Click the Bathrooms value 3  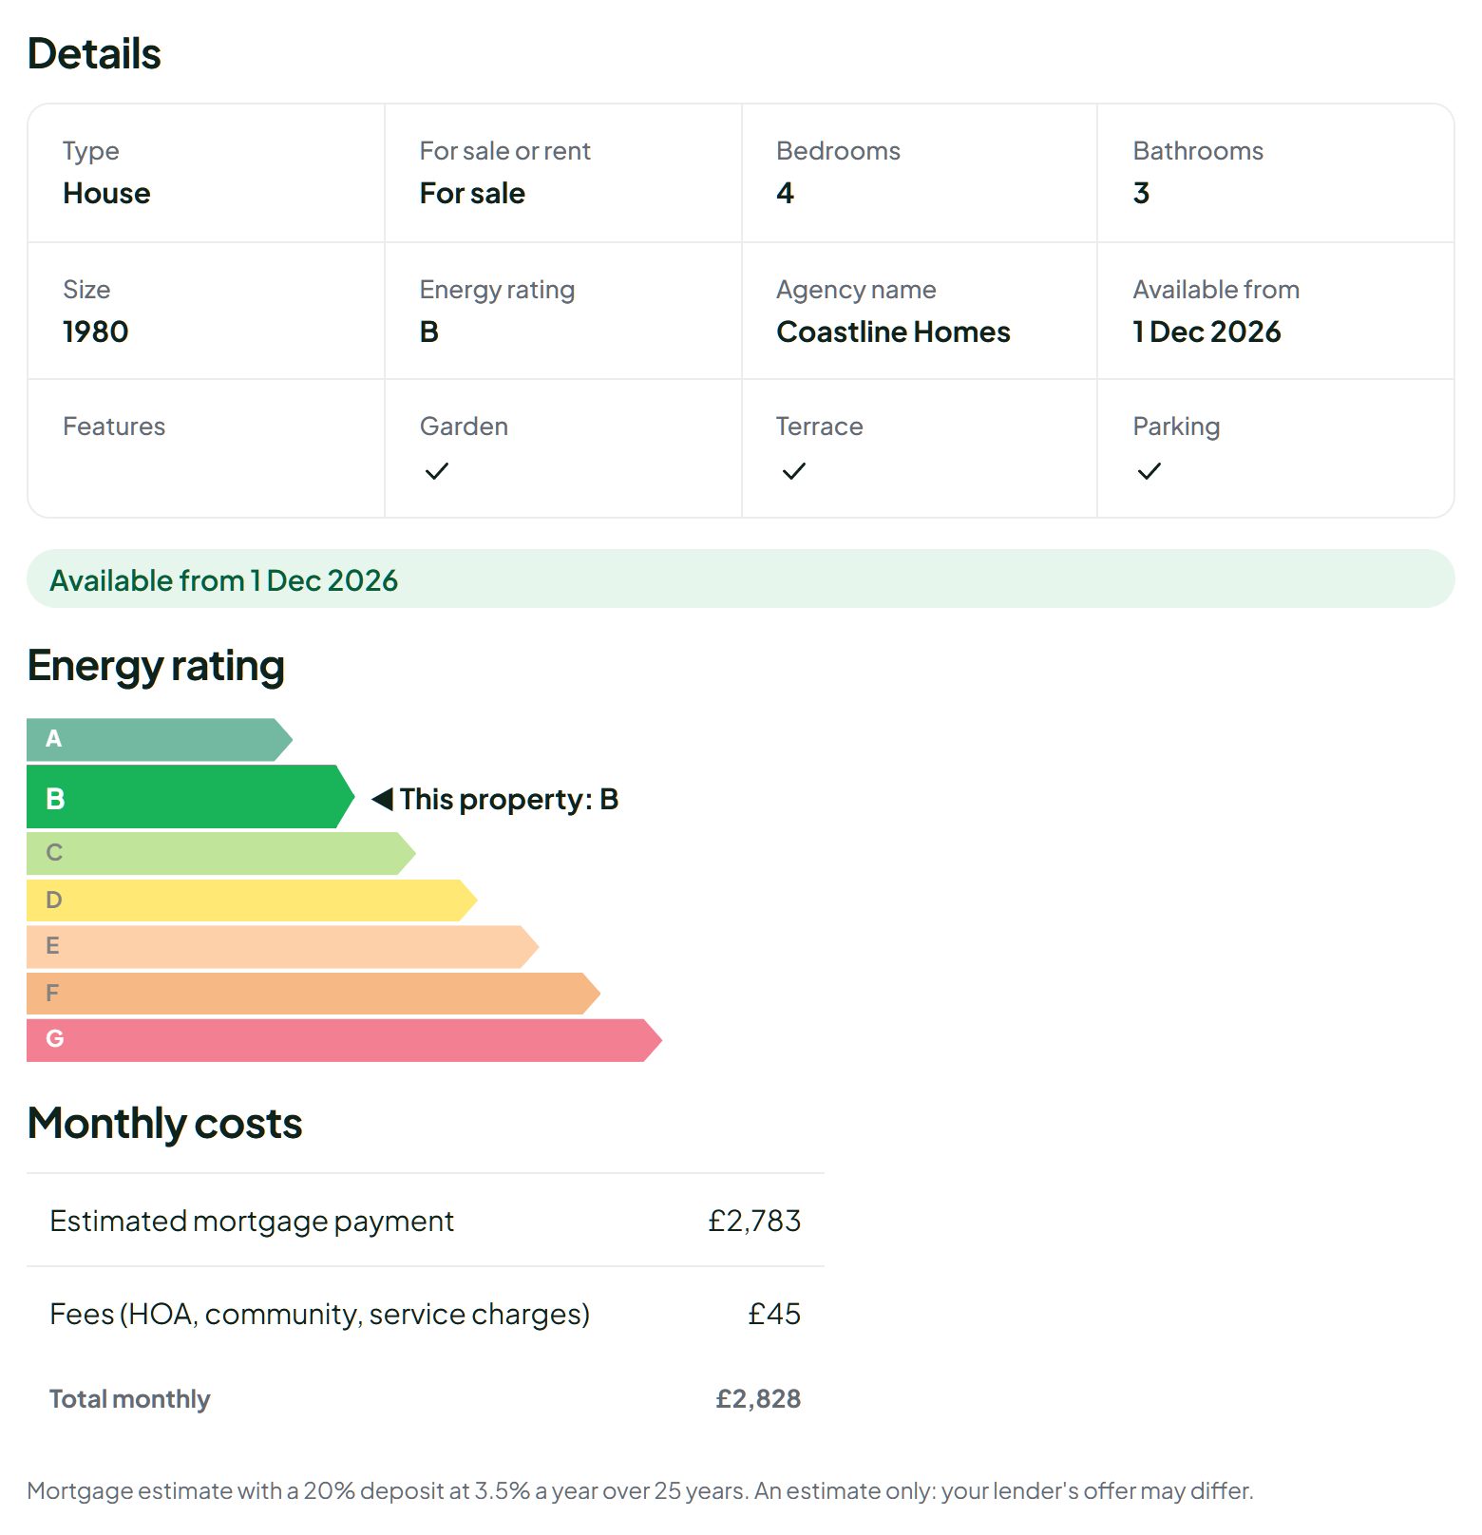[1141, 193]
